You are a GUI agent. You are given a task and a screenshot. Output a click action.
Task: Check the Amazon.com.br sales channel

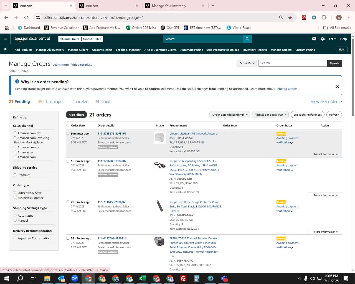pos(15,147)
